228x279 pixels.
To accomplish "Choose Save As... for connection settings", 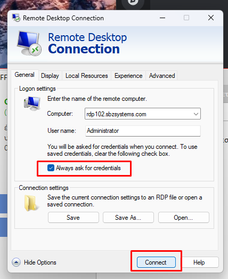I will click(128, 218).
